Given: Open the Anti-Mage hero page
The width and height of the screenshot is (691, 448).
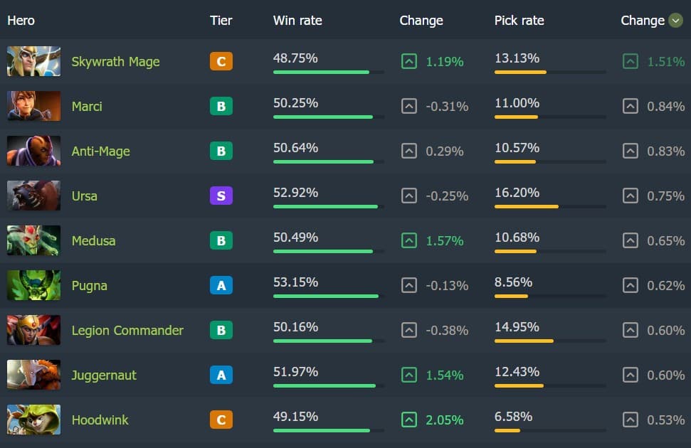Looking at the screenshot, I should coord(100,151).
